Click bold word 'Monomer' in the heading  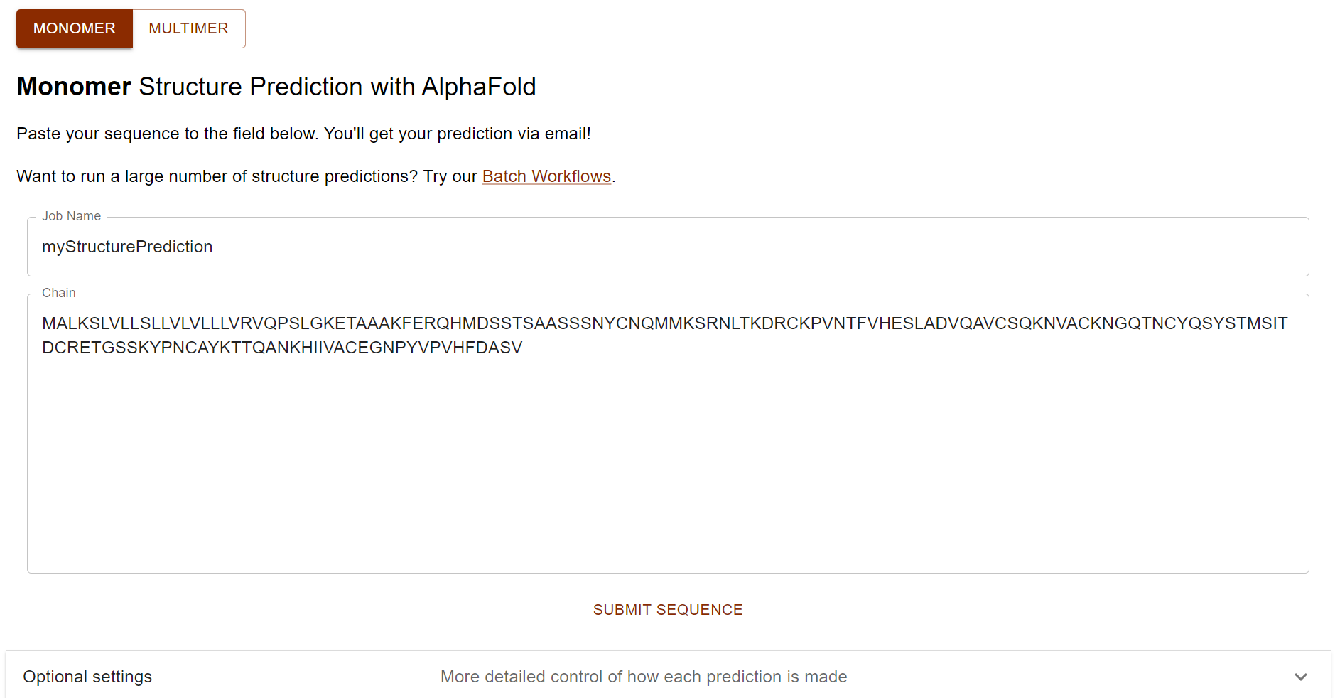pos(74,87)
